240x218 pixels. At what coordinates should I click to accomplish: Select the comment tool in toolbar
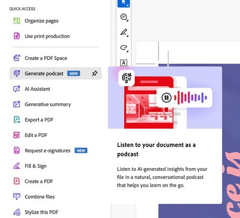coord(124,17)
